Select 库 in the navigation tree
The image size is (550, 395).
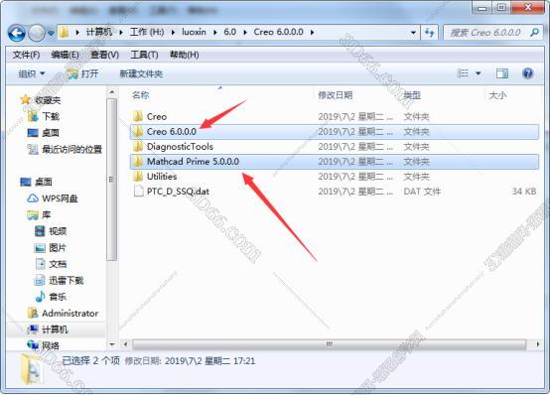point(47,214)
